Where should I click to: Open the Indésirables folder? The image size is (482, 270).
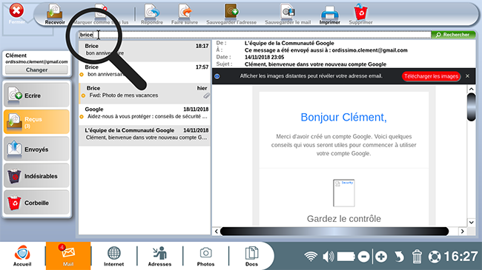pyautogui.click(x=36, y=176)
